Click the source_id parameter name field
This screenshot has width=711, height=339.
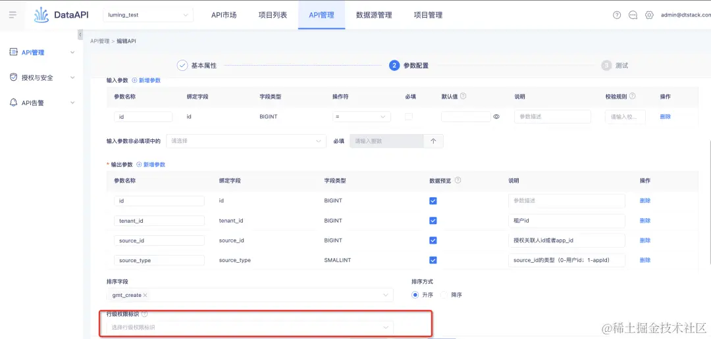(159, 240)
